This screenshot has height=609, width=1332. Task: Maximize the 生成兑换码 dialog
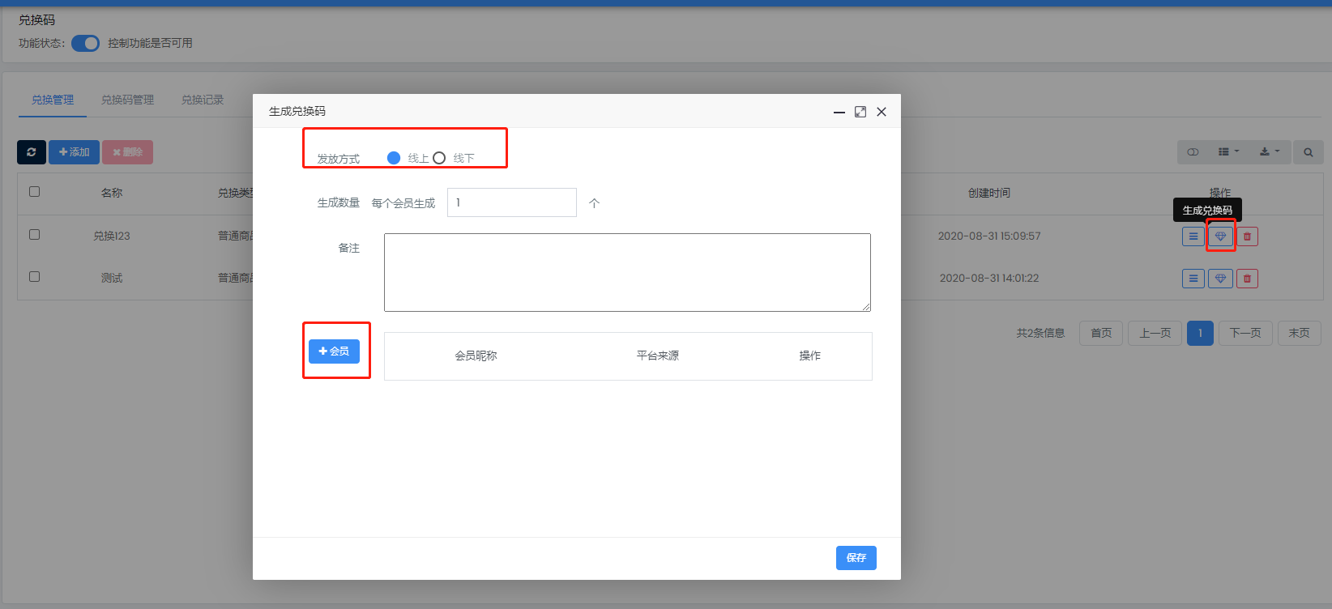coord(860,112)
